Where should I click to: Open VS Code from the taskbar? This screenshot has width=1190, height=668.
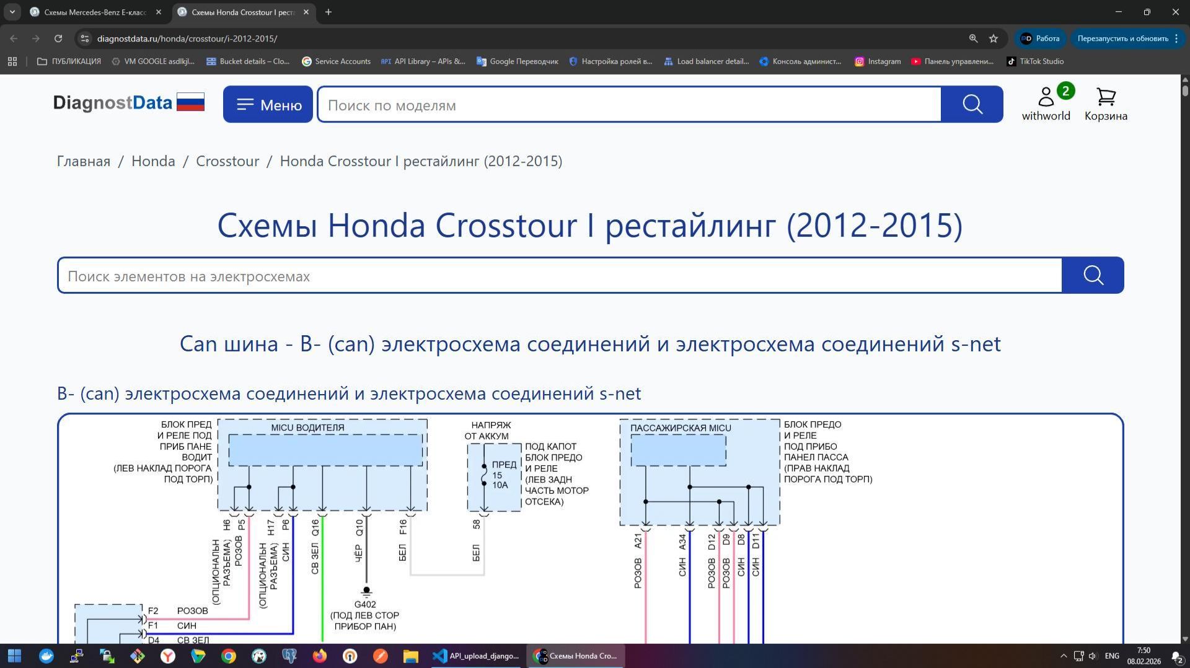[440, 656]
